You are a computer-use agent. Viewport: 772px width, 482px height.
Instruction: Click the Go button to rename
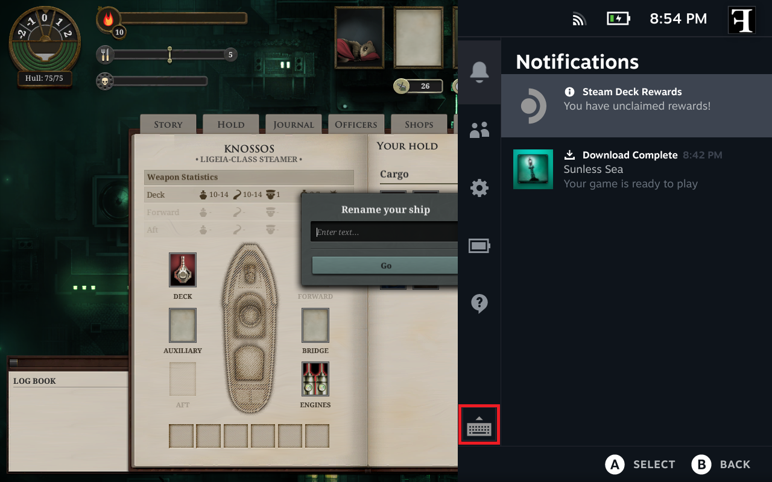tap(385, 265)
